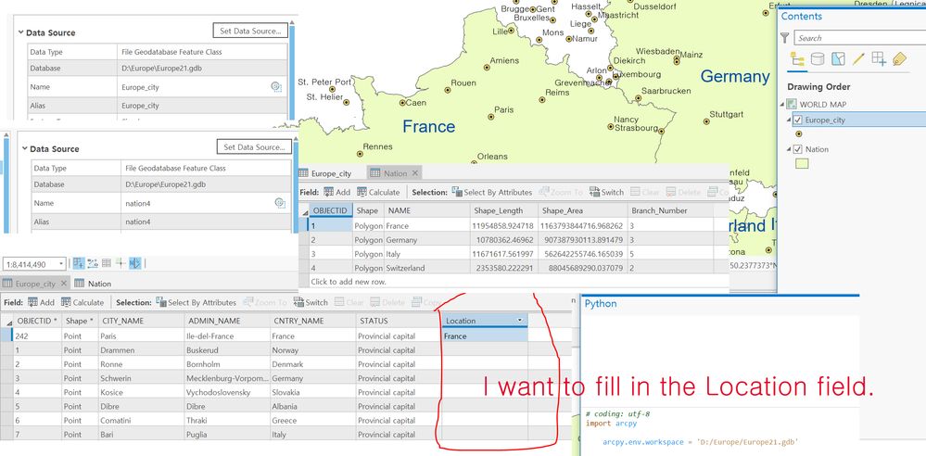Viewport: 926px width, 456px height.
Task: Select List By Drawing Order icon
Action: point(797,59)
